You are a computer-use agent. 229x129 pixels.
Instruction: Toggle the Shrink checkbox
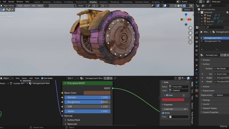(x=163, y=113)
